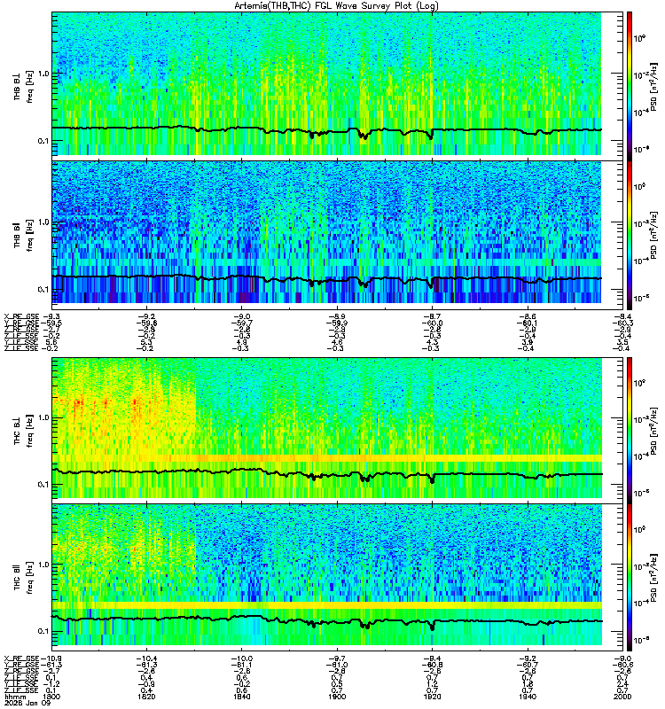Click the yellow horizontal band in THC B⊥ spectrogram
This screenshot has width=665, height=709.
pos(327,458)
